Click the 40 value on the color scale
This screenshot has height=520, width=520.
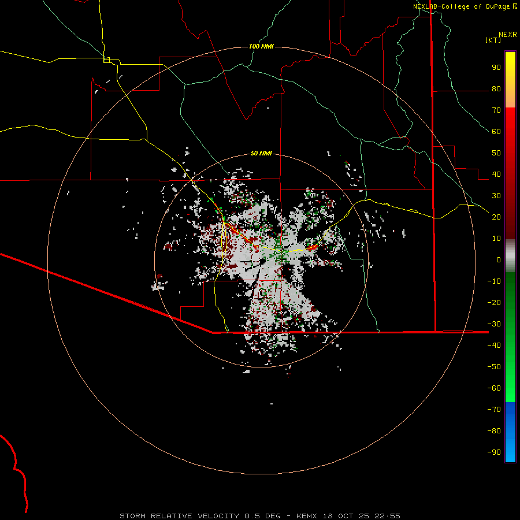point(496,174)
